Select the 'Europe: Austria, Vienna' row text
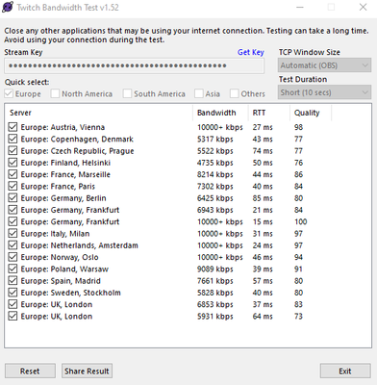This screenshot has height=385, width=377. click(x=63, y=127)
